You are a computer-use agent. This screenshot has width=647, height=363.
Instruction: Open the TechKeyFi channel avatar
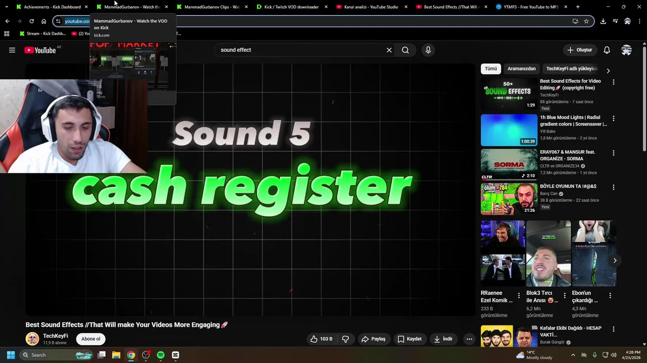pos(32,339)
